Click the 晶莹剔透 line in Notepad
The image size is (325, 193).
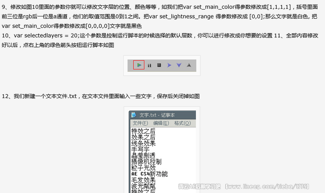tap(143, 155)
